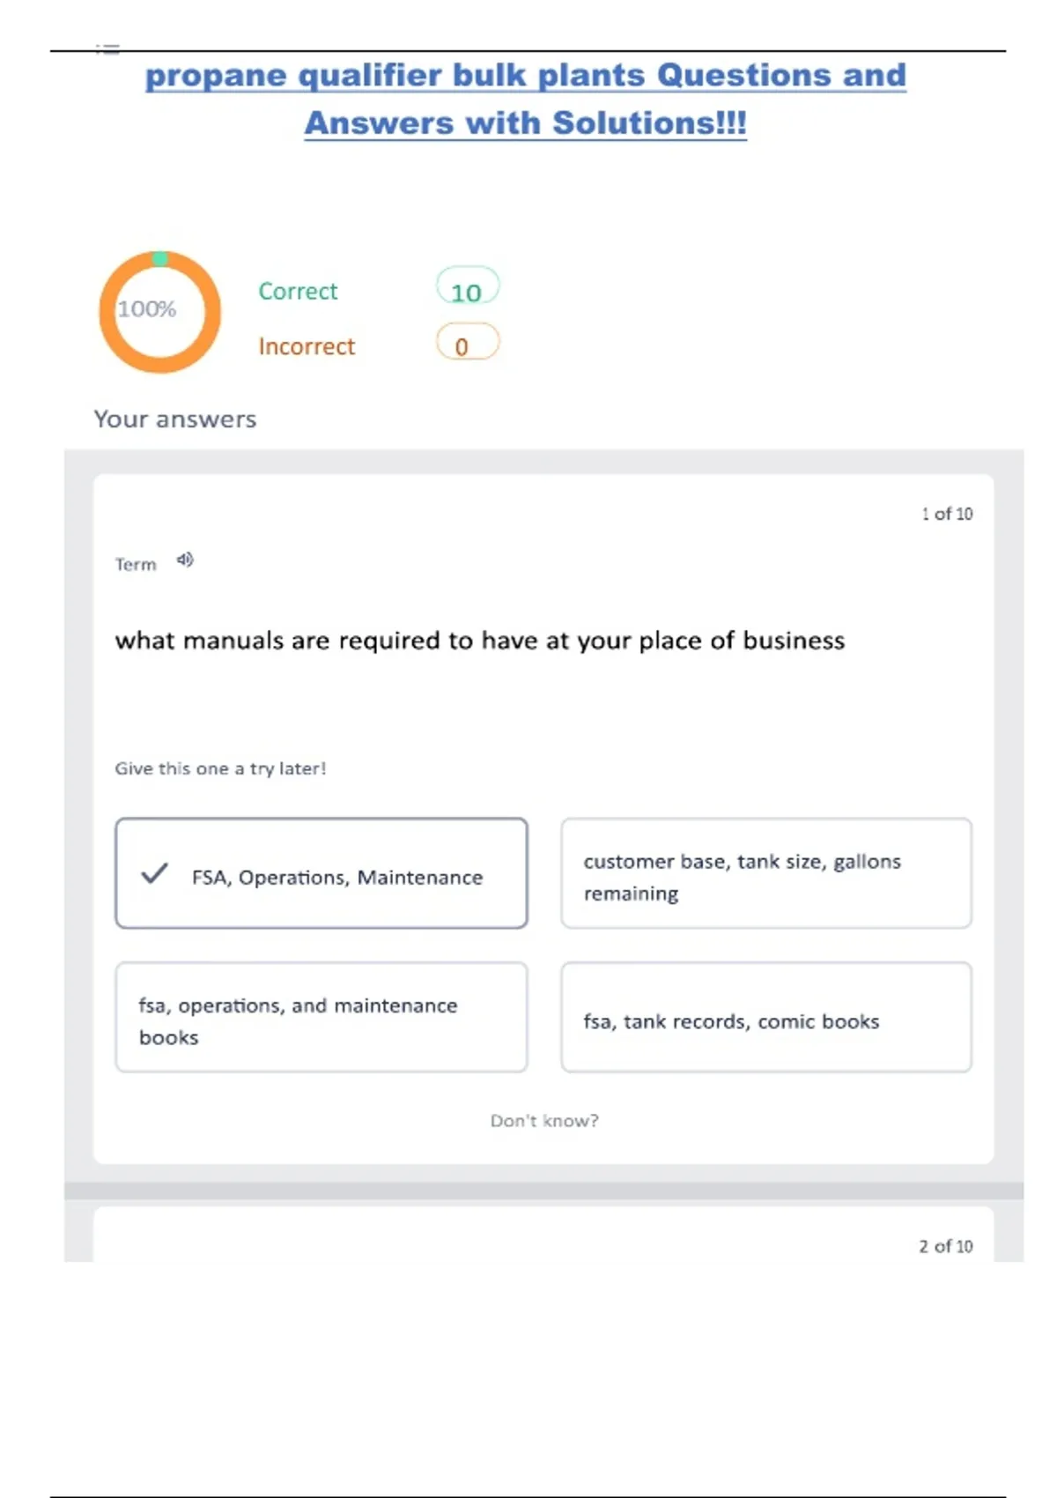
Task: Click the Incorrect count badge showing 0
Action: point(467,345)
